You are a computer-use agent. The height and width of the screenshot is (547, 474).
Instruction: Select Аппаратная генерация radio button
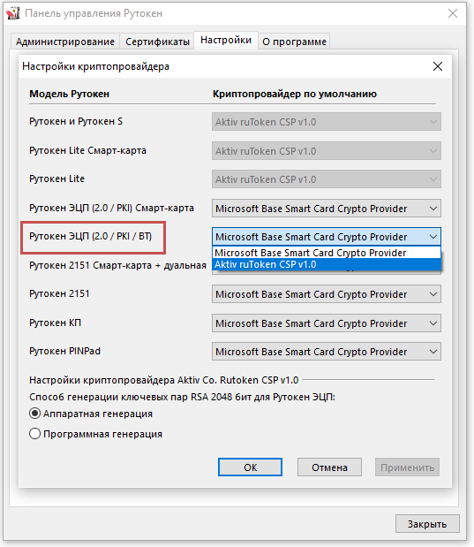[34, 414]
